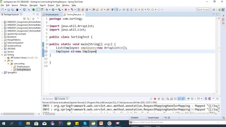Click the New Java Class green icon
The width and height of the screenshot is (226, 127).
point(87,10)
